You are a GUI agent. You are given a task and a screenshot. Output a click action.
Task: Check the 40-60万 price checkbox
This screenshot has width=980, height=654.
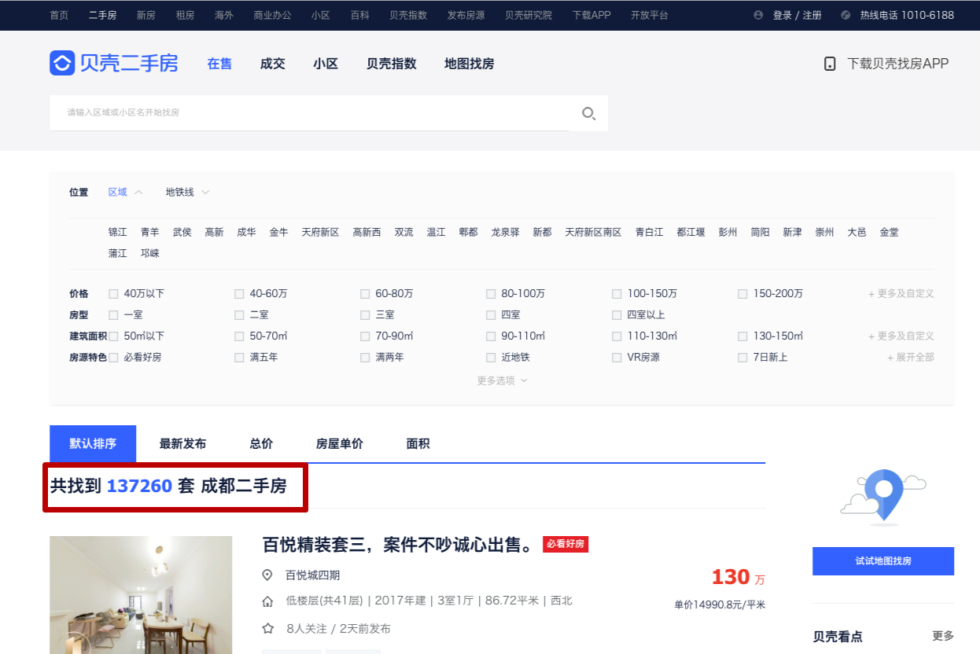(x=239, y=294)
